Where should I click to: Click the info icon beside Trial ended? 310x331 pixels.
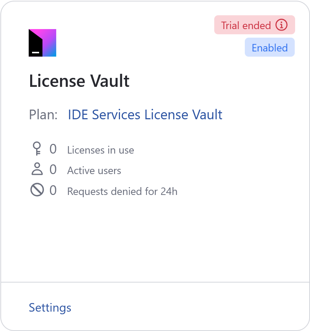(x=282, y=25)
